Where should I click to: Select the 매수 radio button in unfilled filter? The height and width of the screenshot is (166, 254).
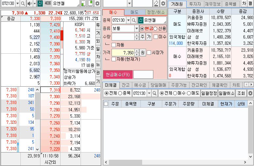coord(175,93)
